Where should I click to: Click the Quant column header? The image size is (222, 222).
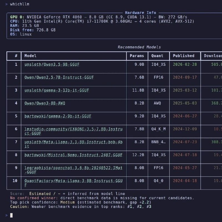157,56
